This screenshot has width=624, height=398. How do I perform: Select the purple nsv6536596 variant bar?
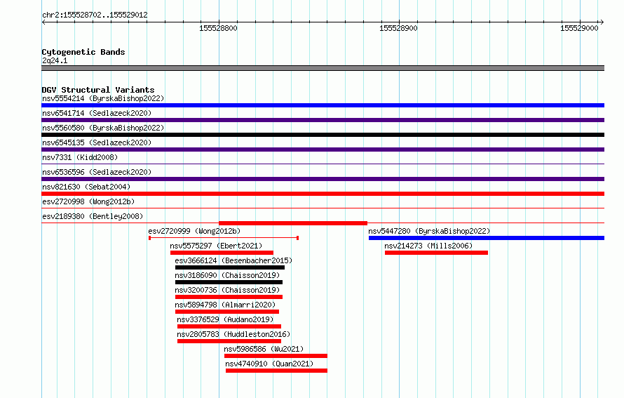tap(323, 179)
